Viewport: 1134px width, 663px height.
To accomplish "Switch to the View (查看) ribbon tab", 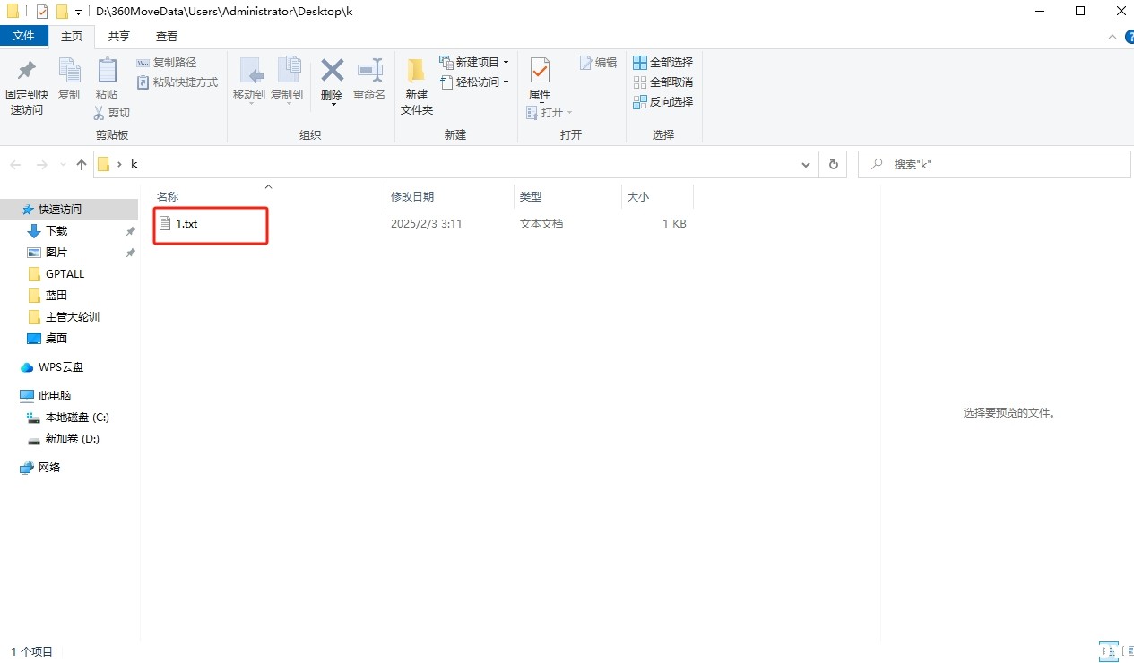I will (x=167, y=36).
